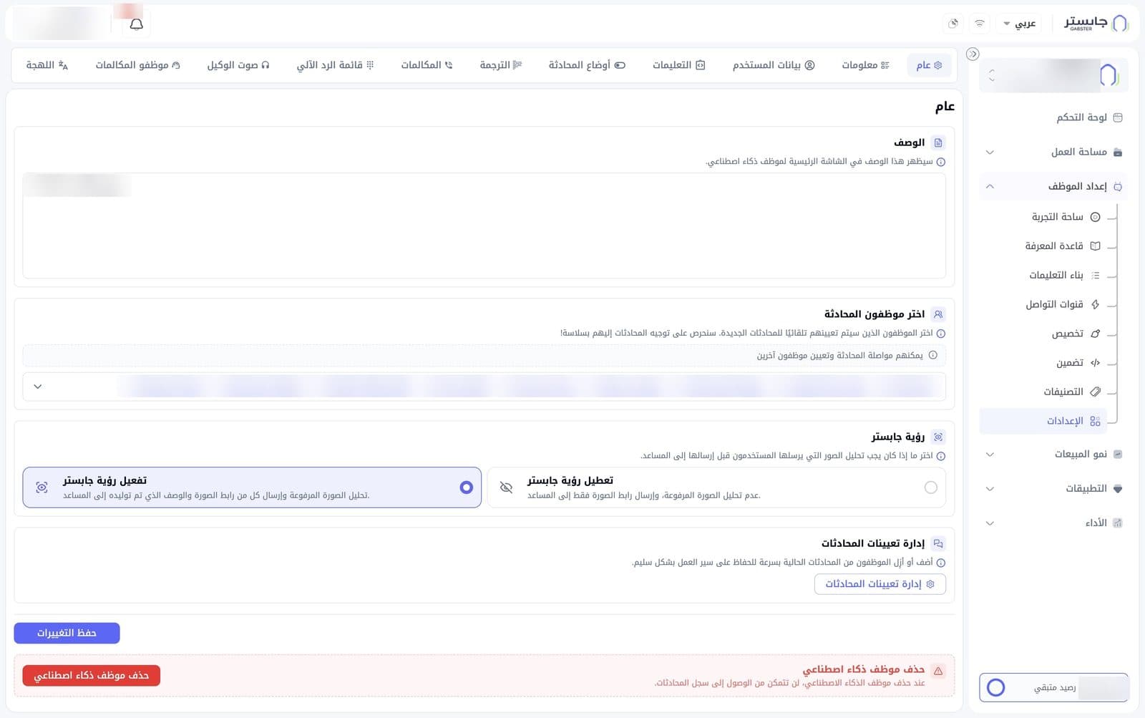Image resolution: width=1145 pixels, height=718 pixels.
Task: Click the scan-eye icon for enabling vision
Action: click(x=42, y=487)
